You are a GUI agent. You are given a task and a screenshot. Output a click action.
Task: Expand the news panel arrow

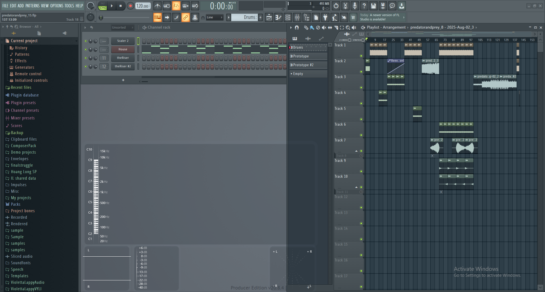(404, 18)
